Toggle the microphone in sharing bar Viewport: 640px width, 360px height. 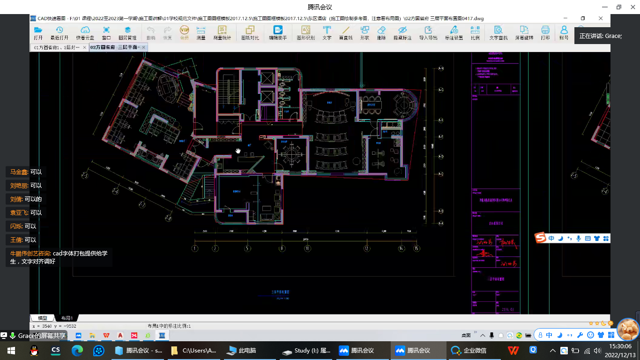pyautogui.click(x=12, y=336)
